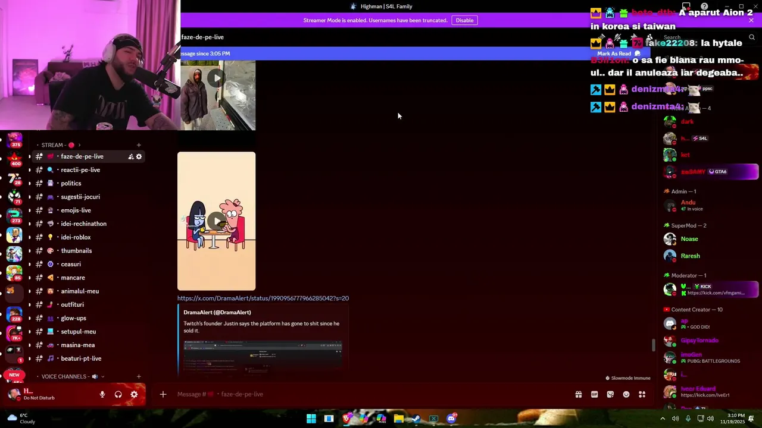Open the sugestii-jocuri channel
This screenshot has width=762, height=428.
point(88,197)
